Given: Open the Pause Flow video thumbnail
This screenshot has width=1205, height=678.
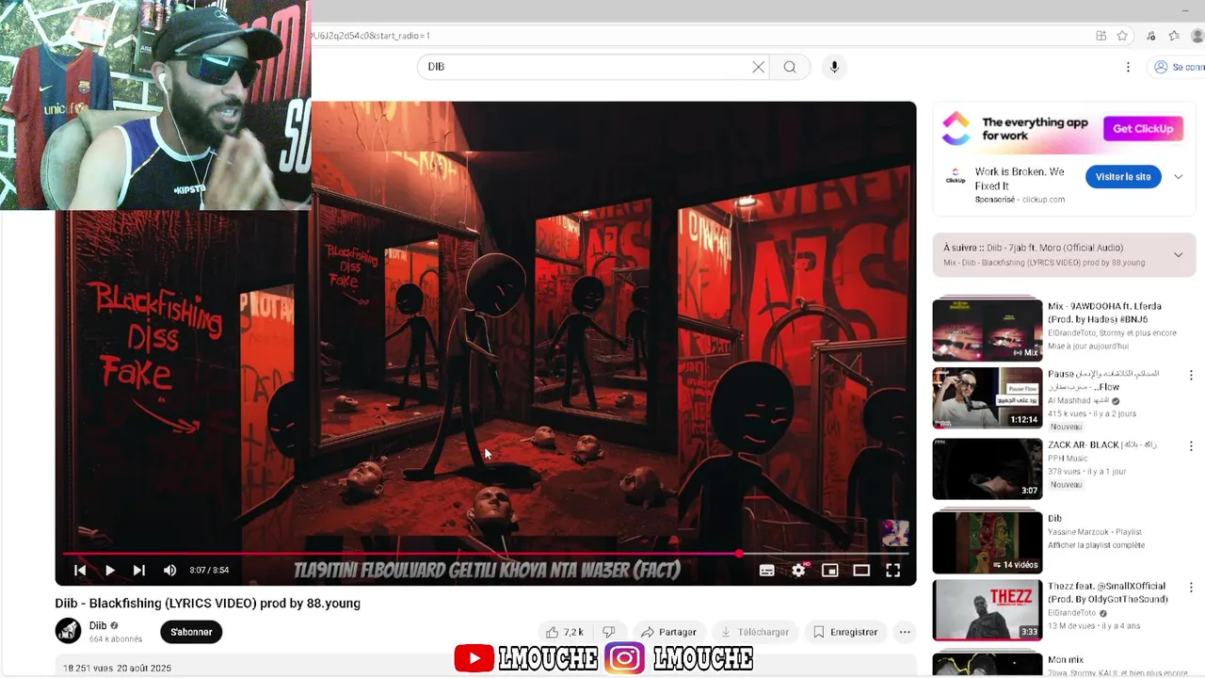Looking at the screenshot, I should [x=988, y=398].
